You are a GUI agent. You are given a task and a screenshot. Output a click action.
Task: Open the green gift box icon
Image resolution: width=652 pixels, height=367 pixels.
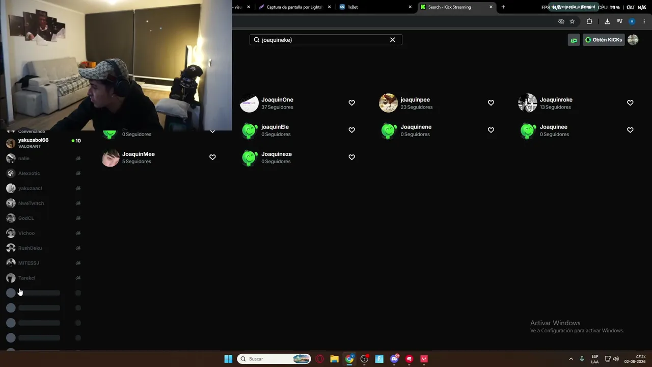(574, 40)
